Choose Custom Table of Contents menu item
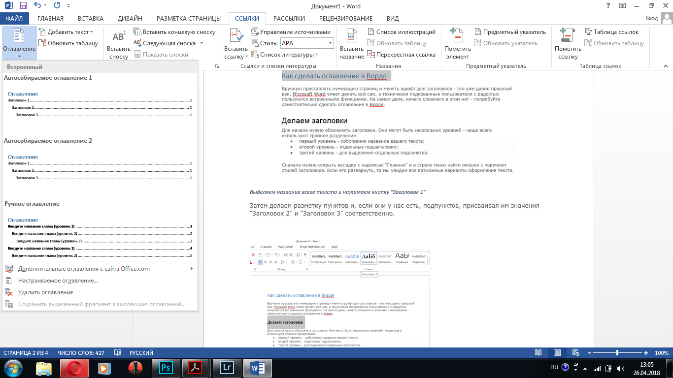 [58, 281]
